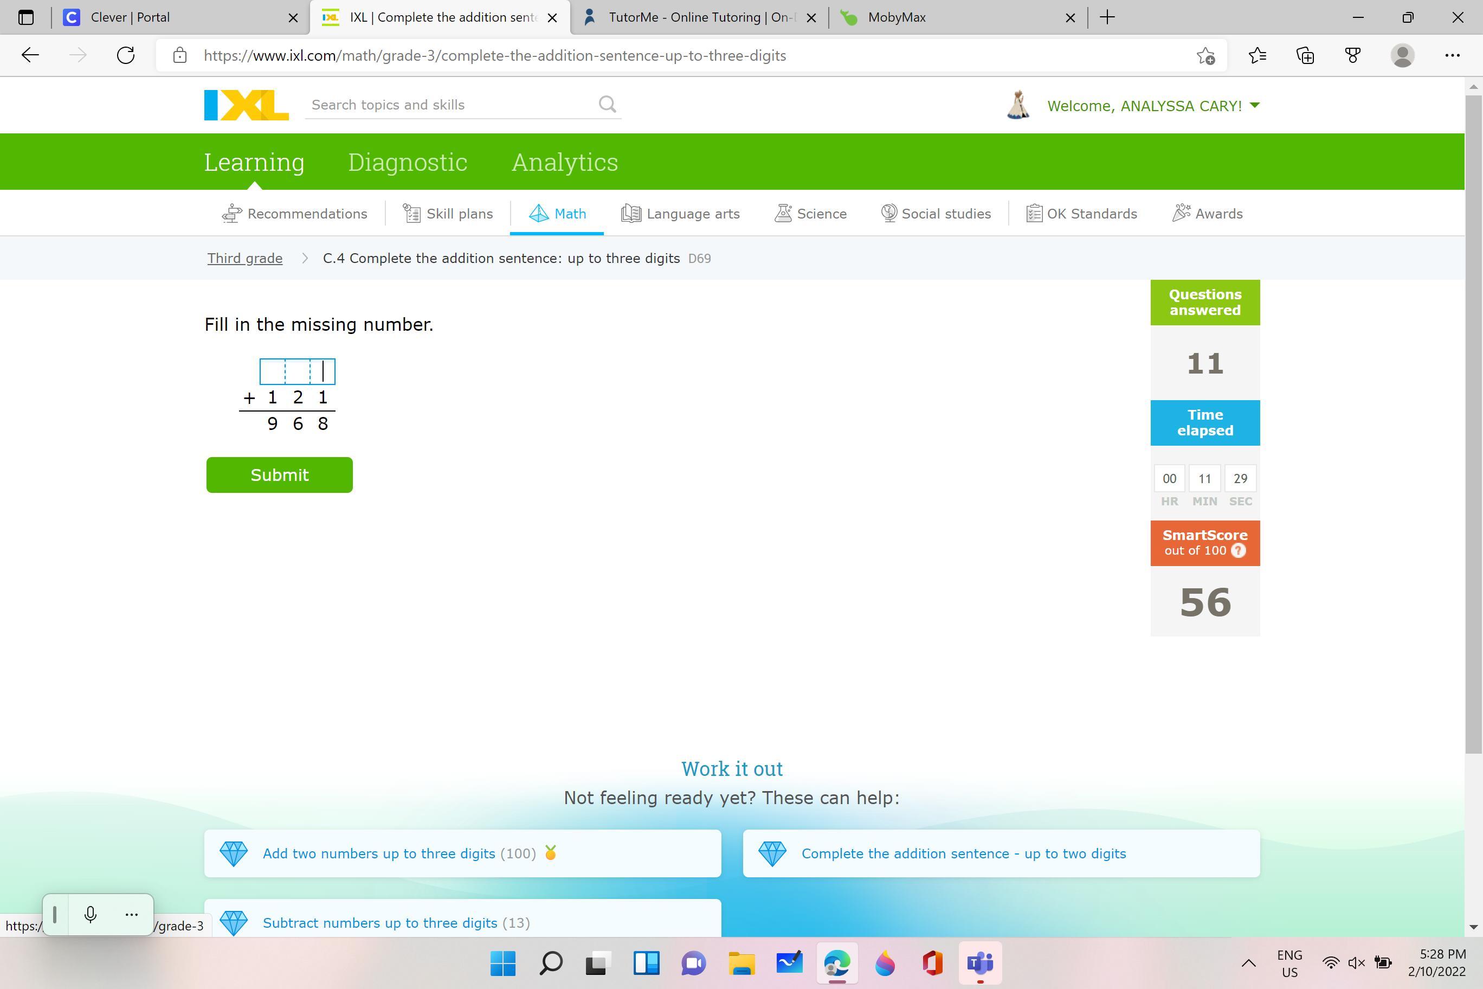1483x989 pixels.
Task: Click the search magnifier icon
Action: point(607,104)
